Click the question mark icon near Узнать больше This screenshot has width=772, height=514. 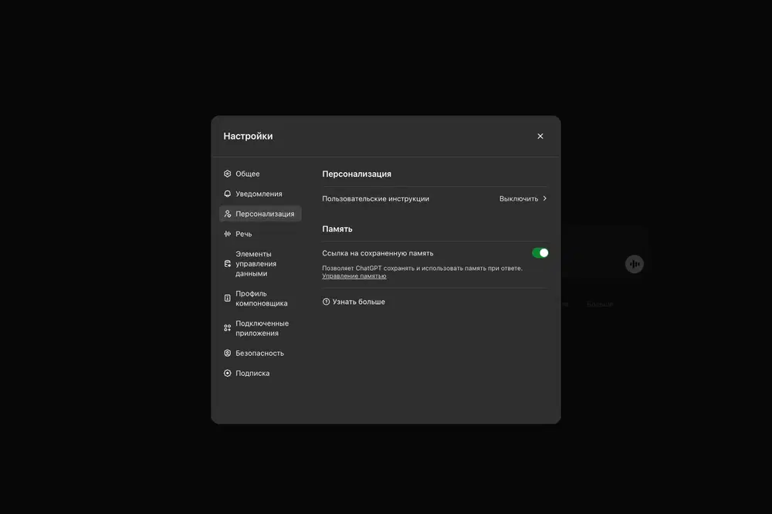pyautogui.click(x=326, y=302)
